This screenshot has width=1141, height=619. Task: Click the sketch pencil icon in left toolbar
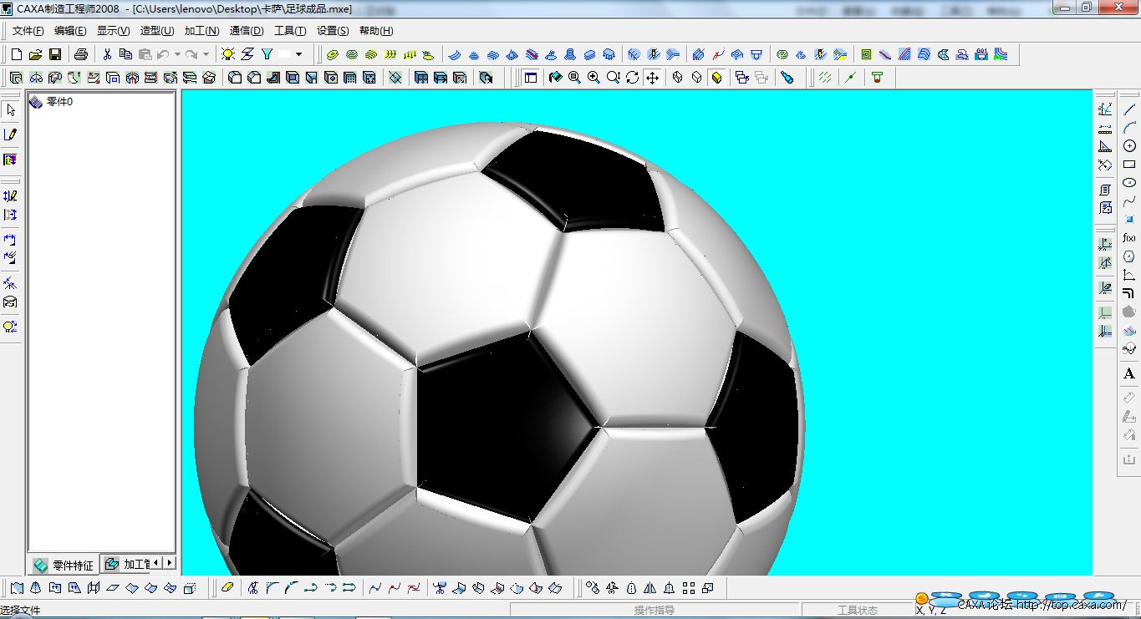(10, 134)
